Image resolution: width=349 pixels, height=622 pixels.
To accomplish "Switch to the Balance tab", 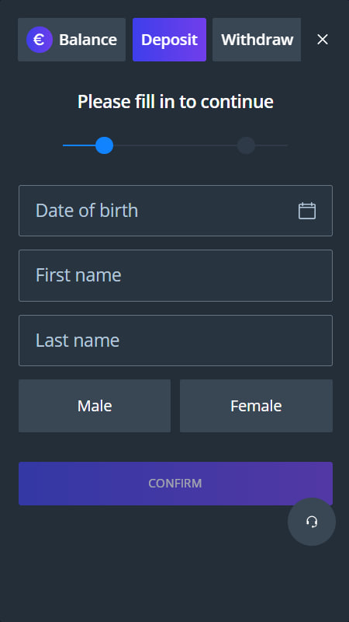I will (71, 40).
